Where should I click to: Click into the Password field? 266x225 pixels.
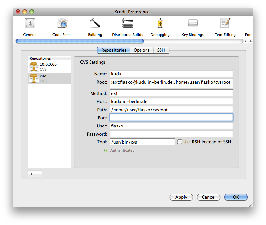171,134
